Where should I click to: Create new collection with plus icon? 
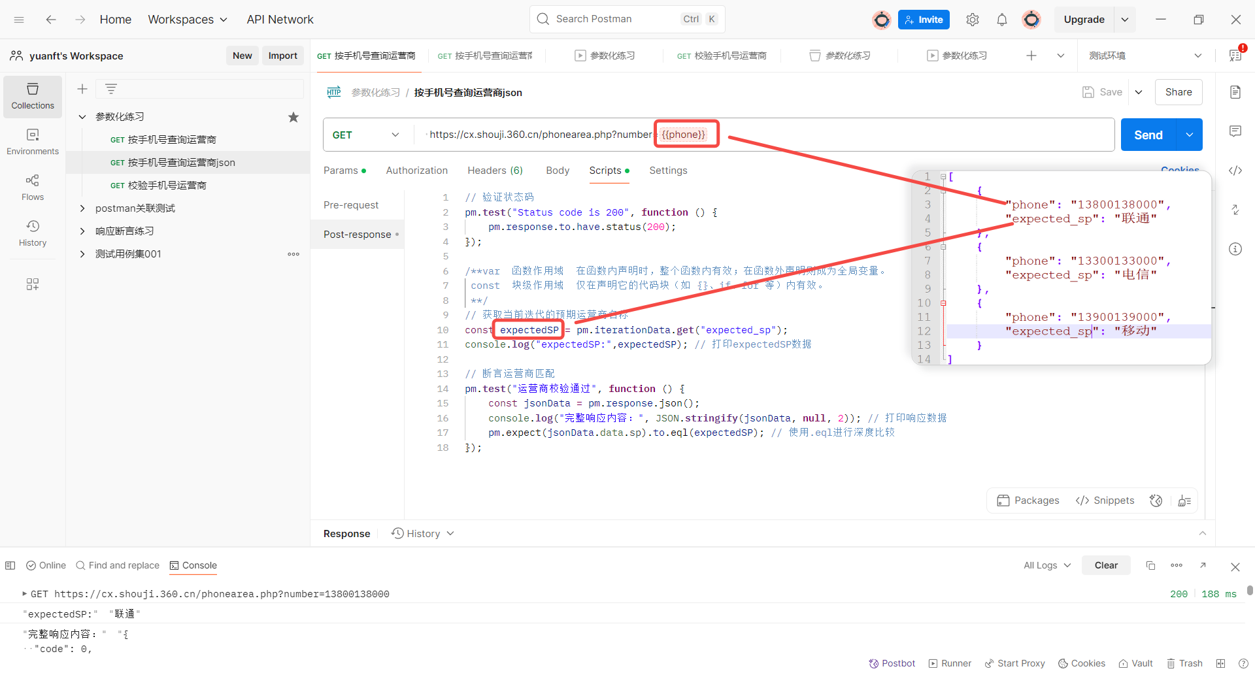click(x=82, y=89)
